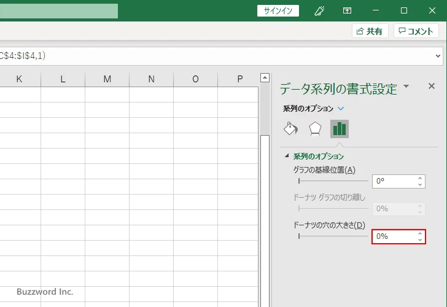
Task: Click the 共有 share button
Action: pos(370,31)
